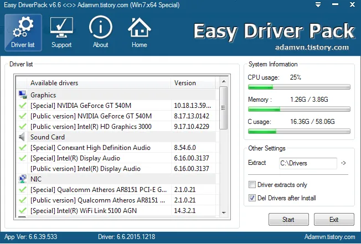Viewport: 361px width, 244px height.
Task: Click the C usage progress bar
Action: coord(299,131)
